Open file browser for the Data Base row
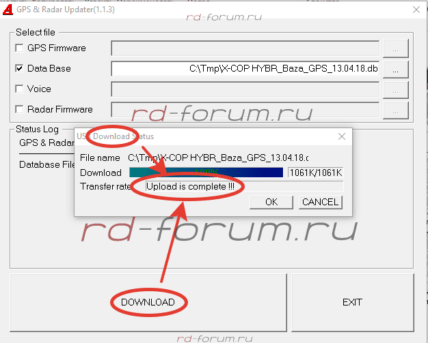The image size is (428, 343). 395,69
